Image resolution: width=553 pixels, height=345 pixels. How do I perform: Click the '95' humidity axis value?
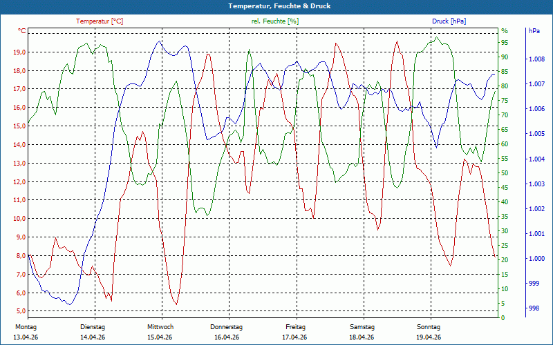click(x=505, y=43)
